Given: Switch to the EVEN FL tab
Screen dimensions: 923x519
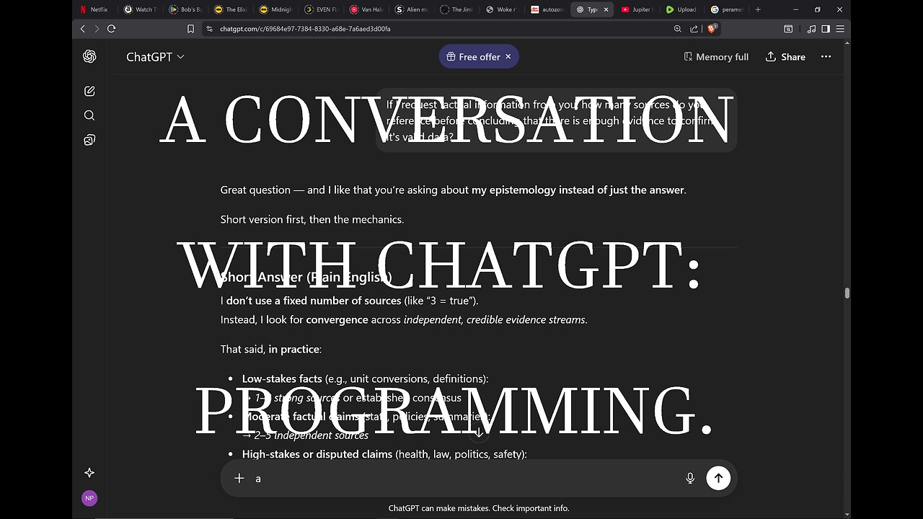Looking at the screenshot, I should coord(322,9).
